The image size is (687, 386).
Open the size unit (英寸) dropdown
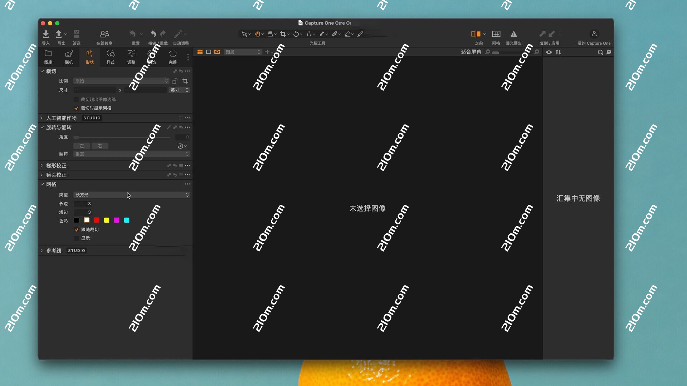click(179, 90)
